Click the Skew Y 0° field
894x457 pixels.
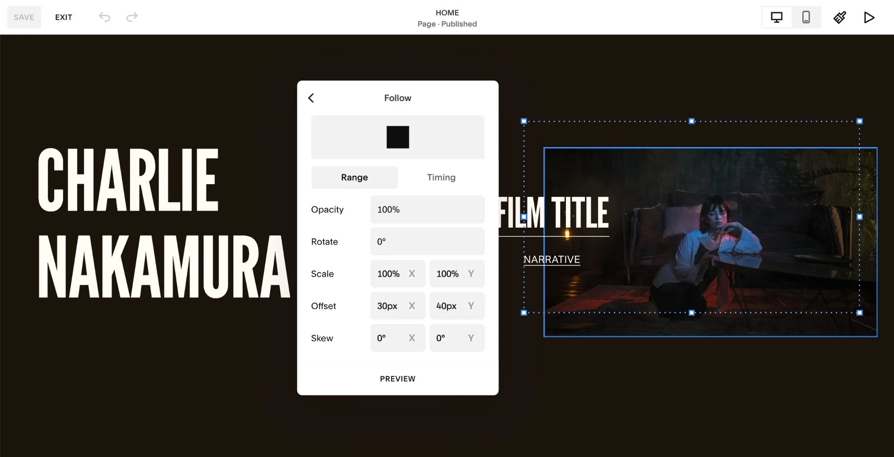pos(457,338)
